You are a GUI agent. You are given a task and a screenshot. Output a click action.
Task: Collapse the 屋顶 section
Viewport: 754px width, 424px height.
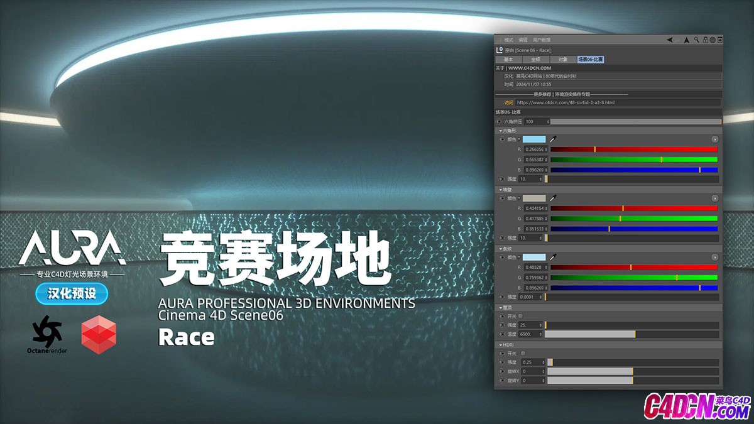pos(501,308)
